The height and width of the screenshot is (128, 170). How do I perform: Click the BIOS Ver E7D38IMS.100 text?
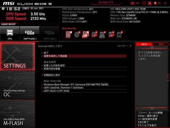coord(124,18)
